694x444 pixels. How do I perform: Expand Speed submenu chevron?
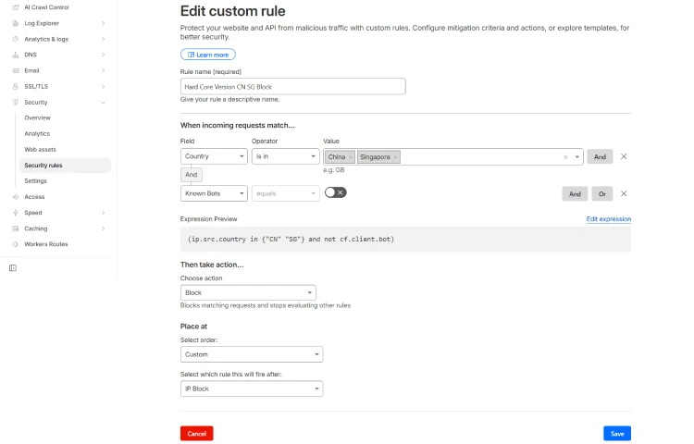tap(103, 213)
